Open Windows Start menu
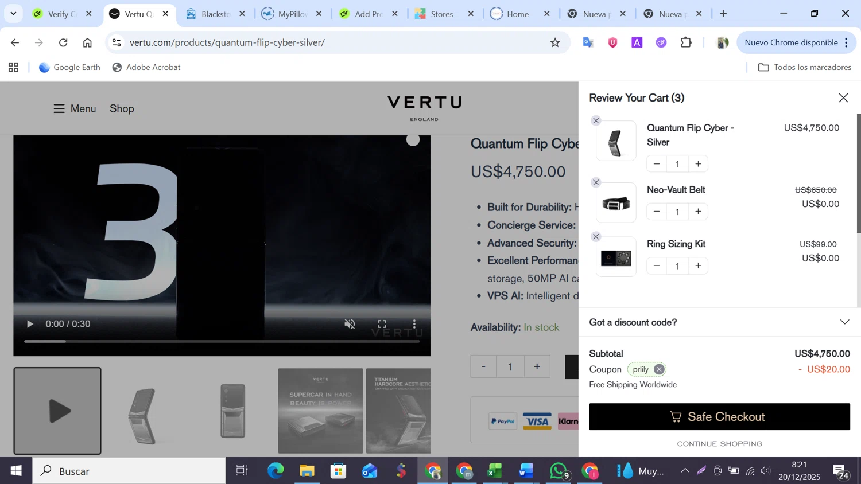This screenshot has height=484, width=861. click(x=16, y=471)
